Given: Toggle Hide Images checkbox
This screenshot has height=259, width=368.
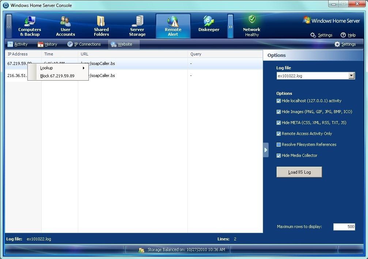Looking at the screenshot, I should pyautogui.click(x=278, y=112).
